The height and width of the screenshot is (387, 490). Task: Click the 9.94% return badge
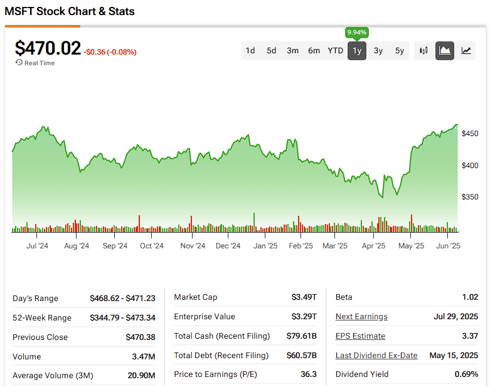(356, 33)
